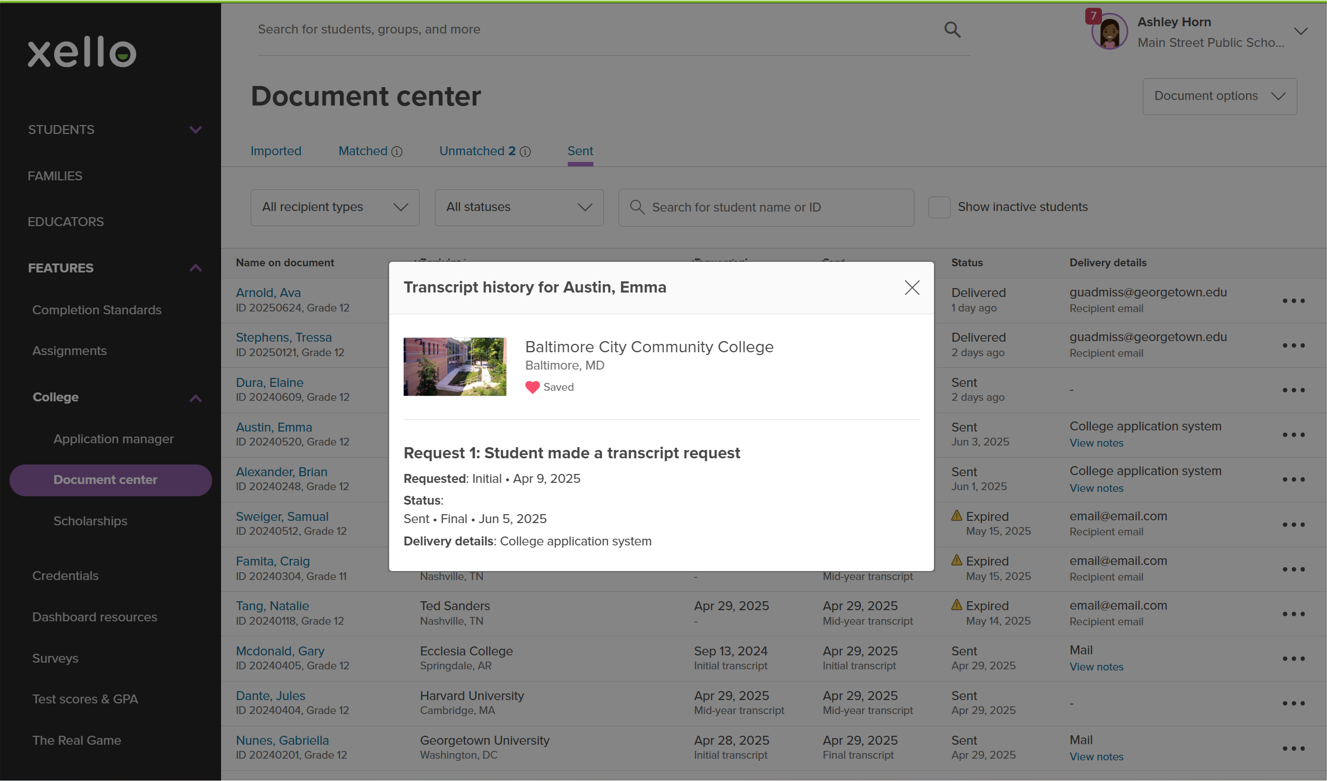Open FAMILIES in the sidebar
This screenshot has width=1327, height=781.
55,176
